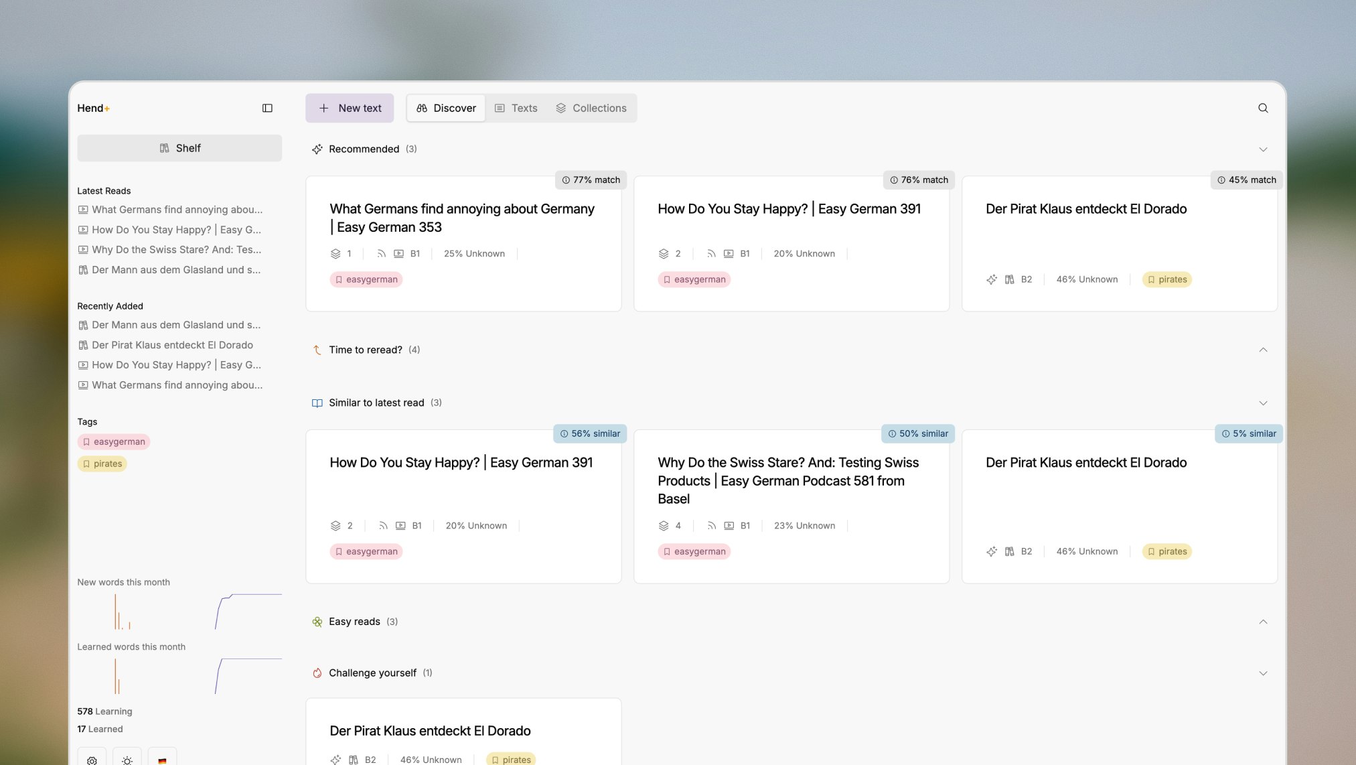Collapse the Challenge yourself section chevron
This screenshot has height=765, width=1356.
pyautogui.click(x=1263, y=673)
